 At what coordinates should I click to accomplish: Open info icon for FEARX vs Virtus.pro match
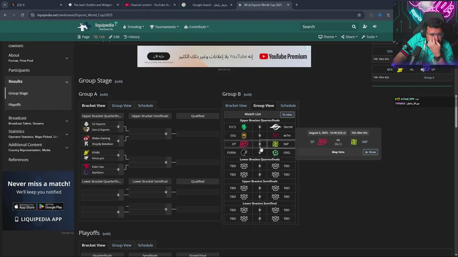118,155
